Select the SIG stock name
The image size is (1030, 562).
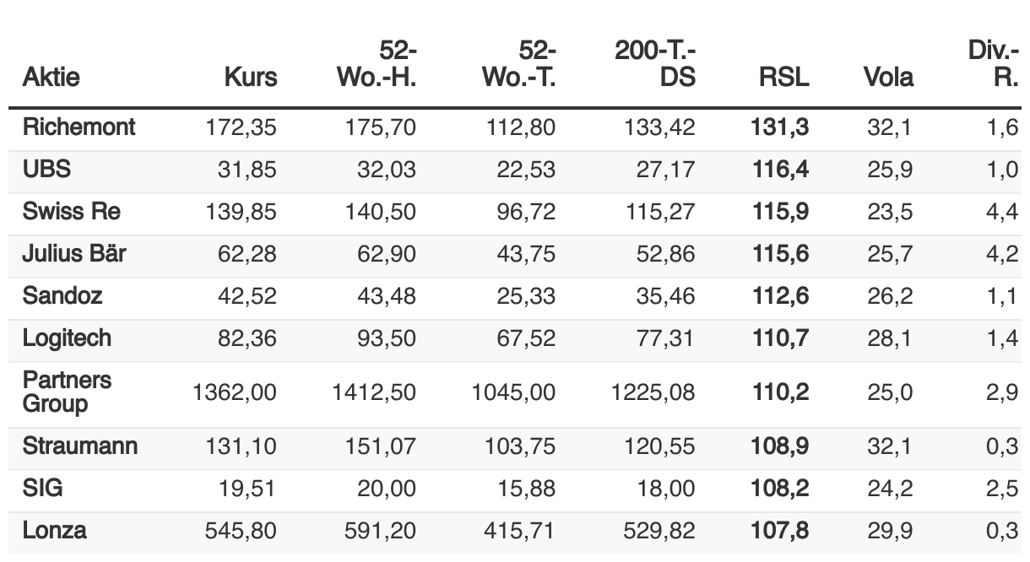tap(42, 489)
